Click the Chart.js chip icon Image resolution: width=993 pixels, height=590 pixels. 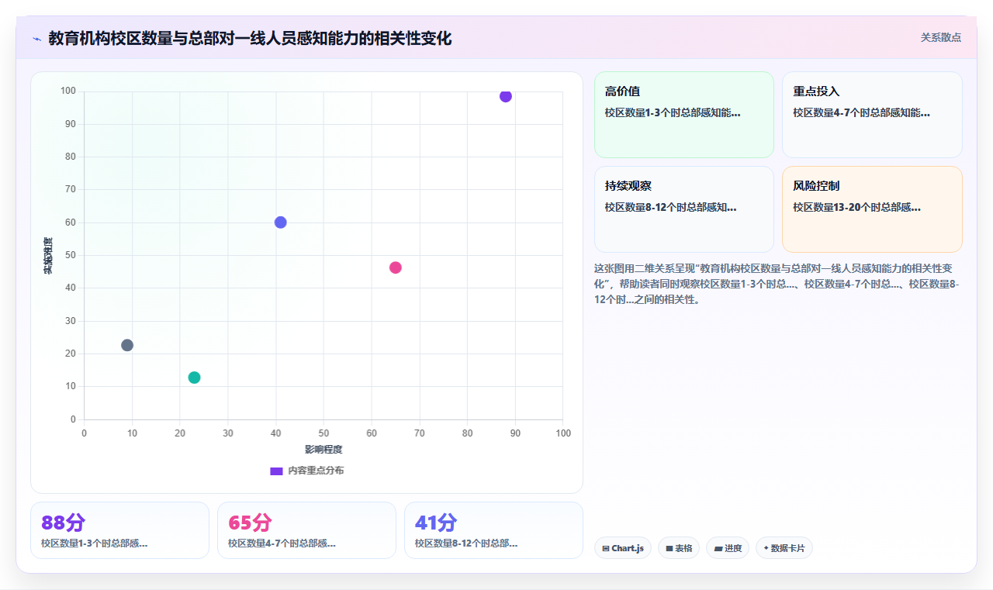click(606, 548)
